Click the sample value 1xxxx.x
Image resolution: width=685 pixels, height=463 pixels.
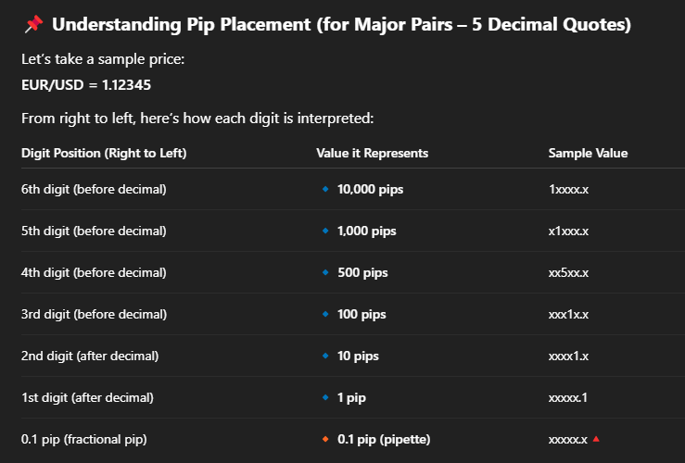[x=568, y=190]
